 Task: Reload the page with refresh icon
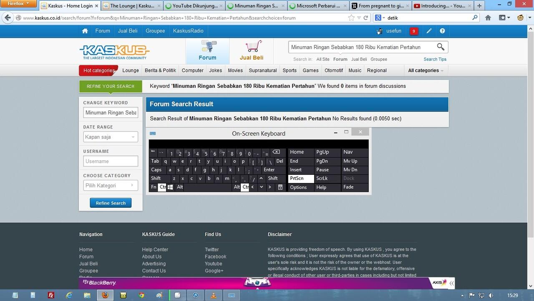366,18
